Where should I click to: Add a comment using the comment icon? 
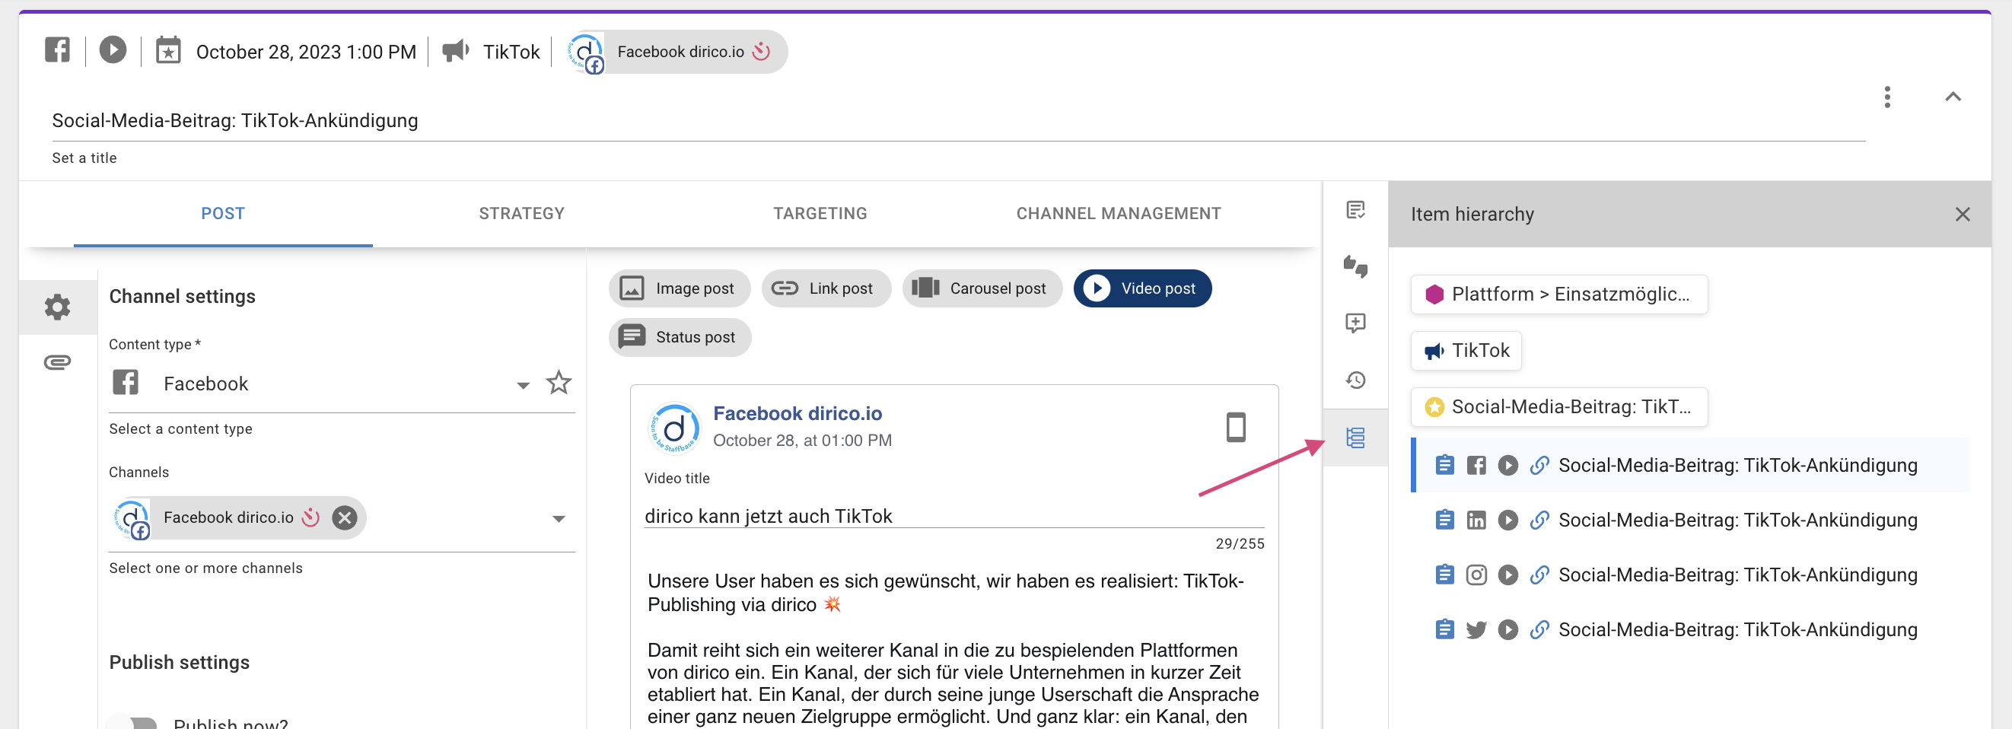[x=1355, y=323]
